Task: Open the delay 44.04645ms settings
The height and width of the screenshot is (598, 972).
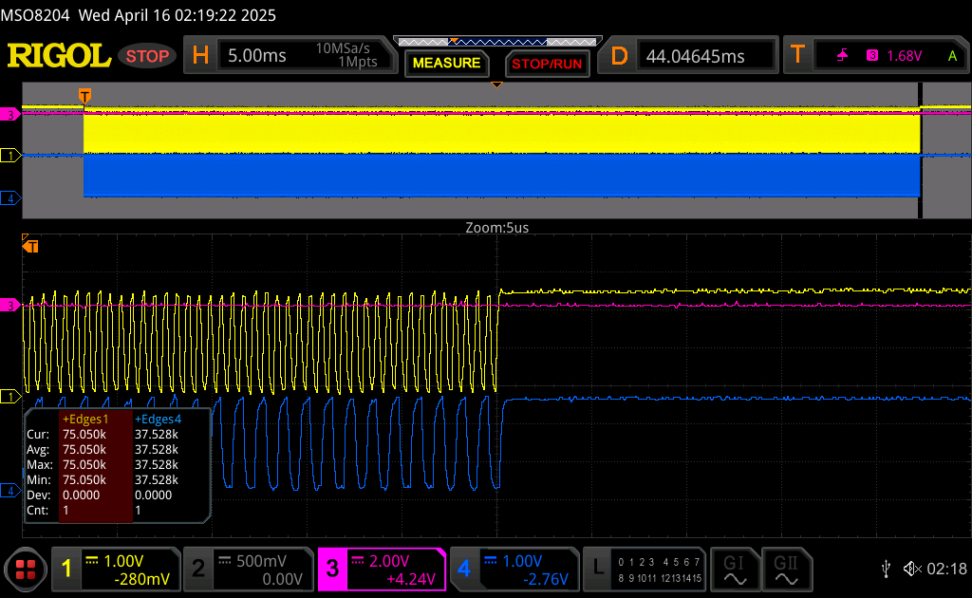Action: tap(693, 56)
